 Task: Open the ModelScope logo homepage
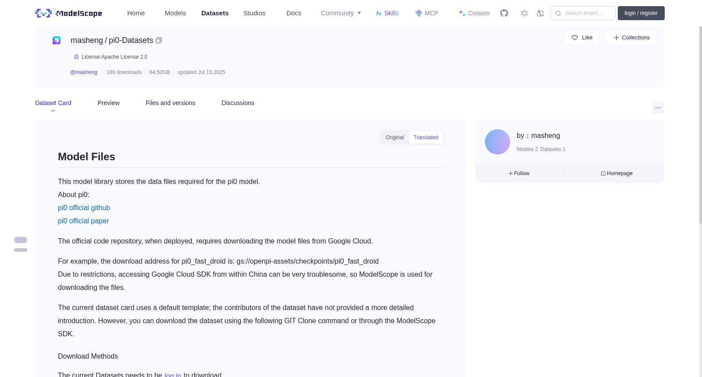pyautogui.click(x=68, y=13)
